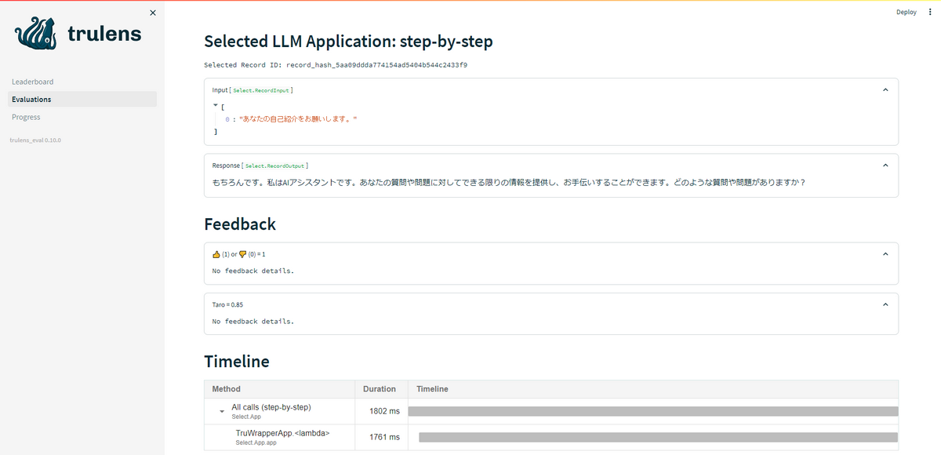Image resolution: width=941 pixels, height=455 pixels.
Task: Click the trulens squid logo
Action: (x=36, y=33)
